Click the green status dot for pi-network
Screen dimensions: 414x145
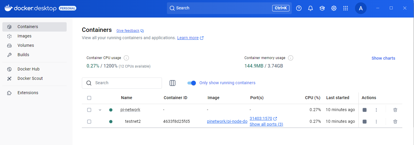point(111,110)
